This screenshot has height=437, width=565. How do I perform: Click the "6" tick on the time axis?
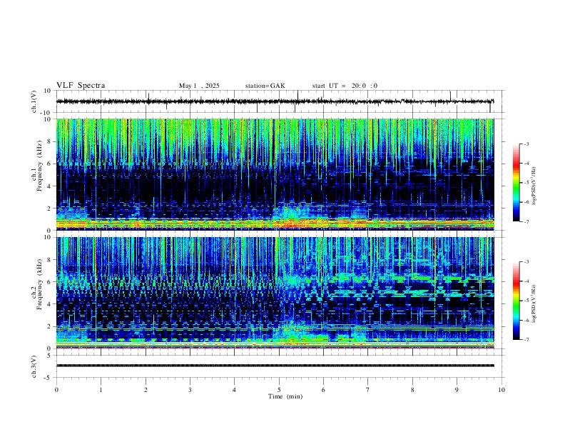click(x=323, y=390)
